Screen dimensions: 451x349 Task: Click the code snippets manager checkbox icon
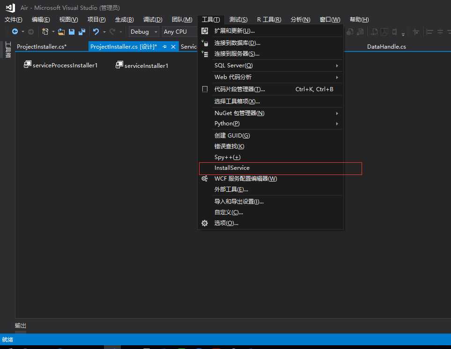coord(205,89)
